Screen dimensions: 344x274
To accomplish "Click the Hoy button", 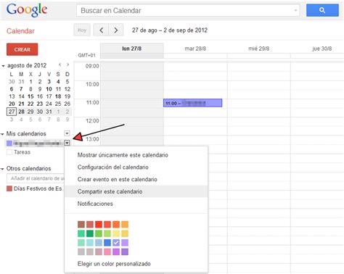I will [x=82, y=30].
